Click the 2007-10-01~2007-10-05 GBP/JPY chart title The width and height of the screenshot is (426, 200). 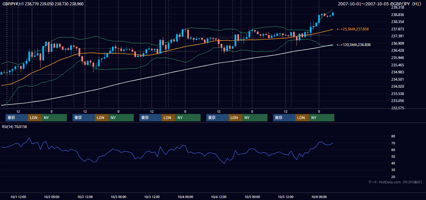[x=380, y=4]
